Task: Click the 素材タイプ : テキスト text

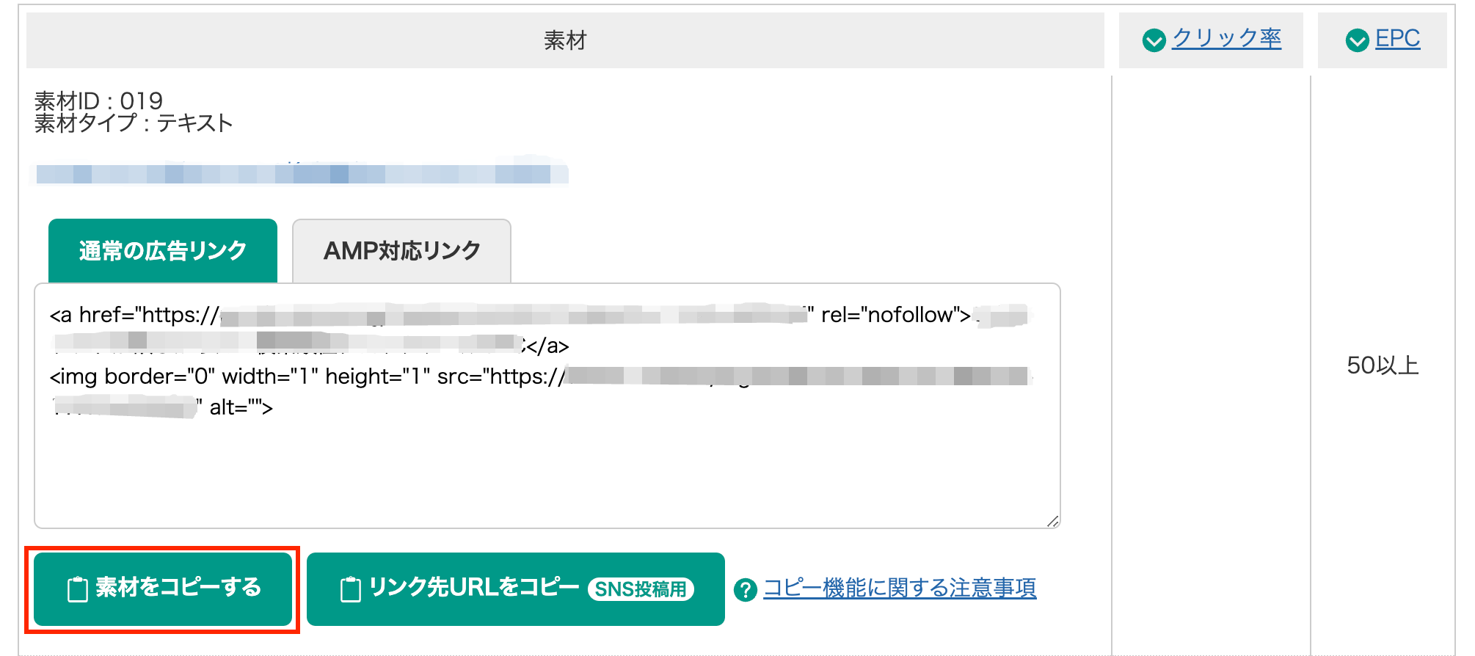Action: pyautogui.click(x=134, y=123)
